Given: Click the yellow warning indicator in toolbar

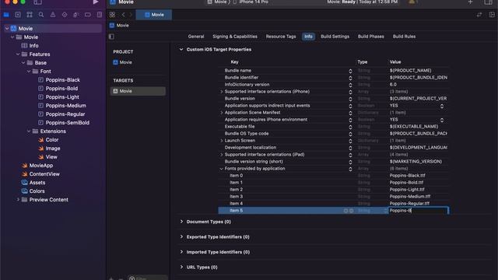Looking at the screenshot, I should [x=412, y=2].
